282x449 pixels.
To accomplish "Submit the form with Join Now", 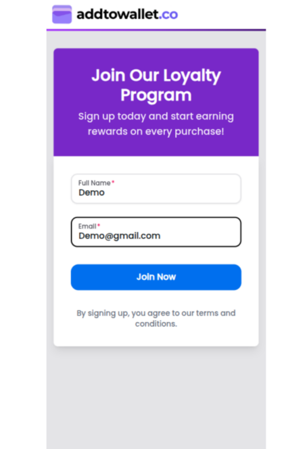I will point(156,277).
